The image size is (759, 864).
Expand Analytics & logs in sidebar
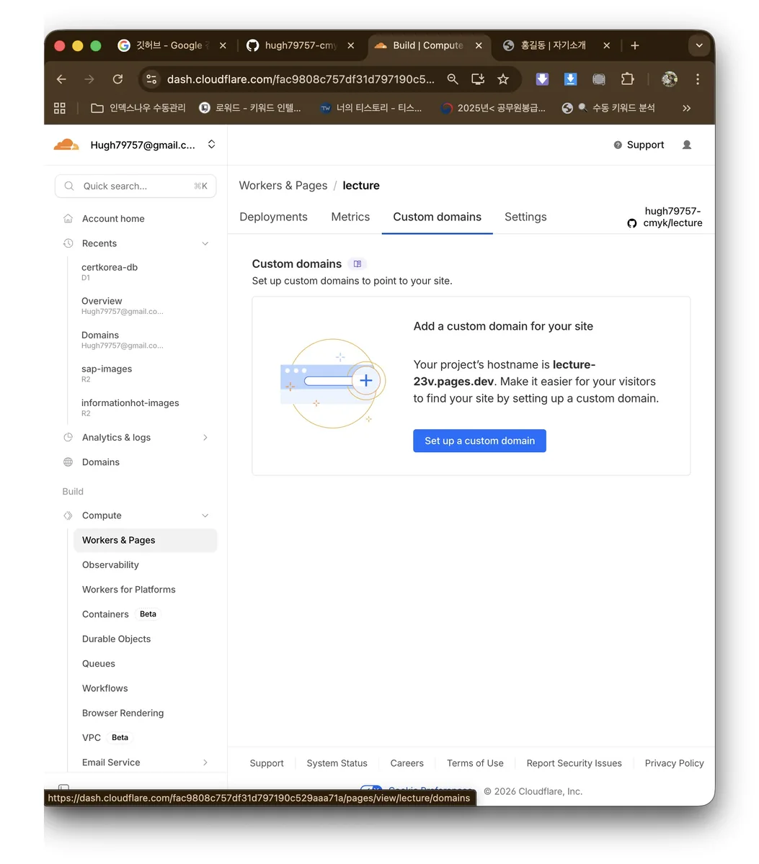[x=205, y=438]
